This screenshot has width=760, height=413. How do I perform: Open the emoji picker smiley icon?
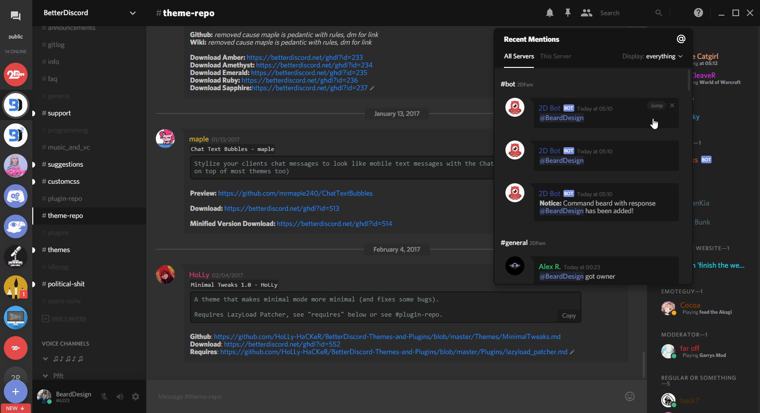(x=630, y=396)
